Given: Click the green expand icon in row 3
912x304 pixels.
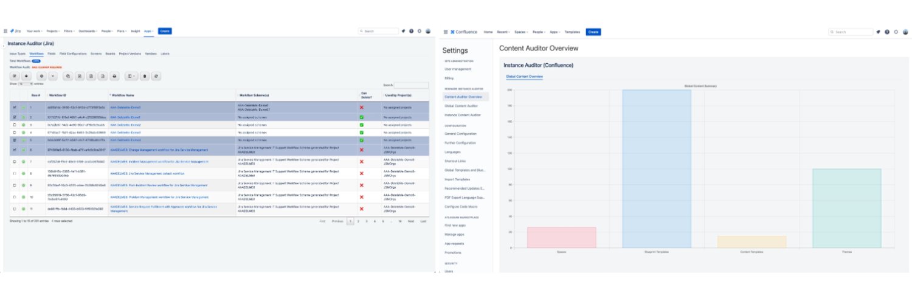Looking at the screenshot, I should (23, 125).
